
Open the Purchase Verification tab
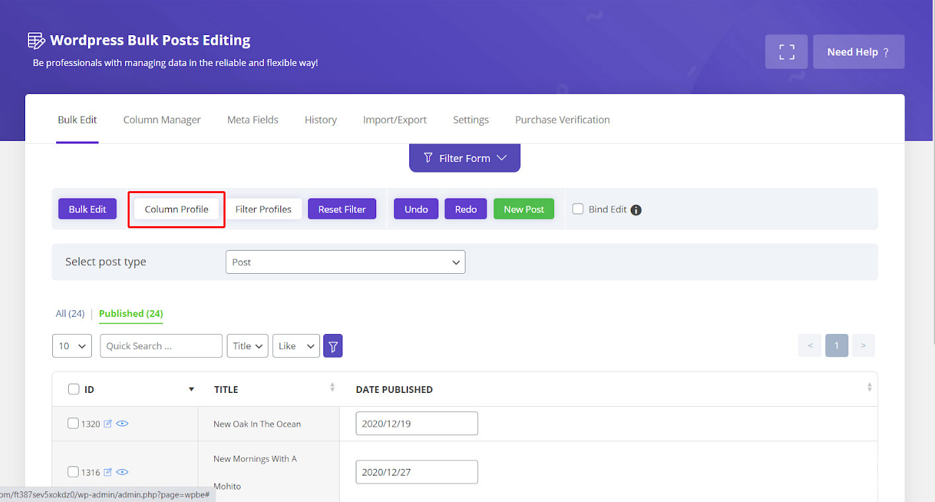point(563,120)
